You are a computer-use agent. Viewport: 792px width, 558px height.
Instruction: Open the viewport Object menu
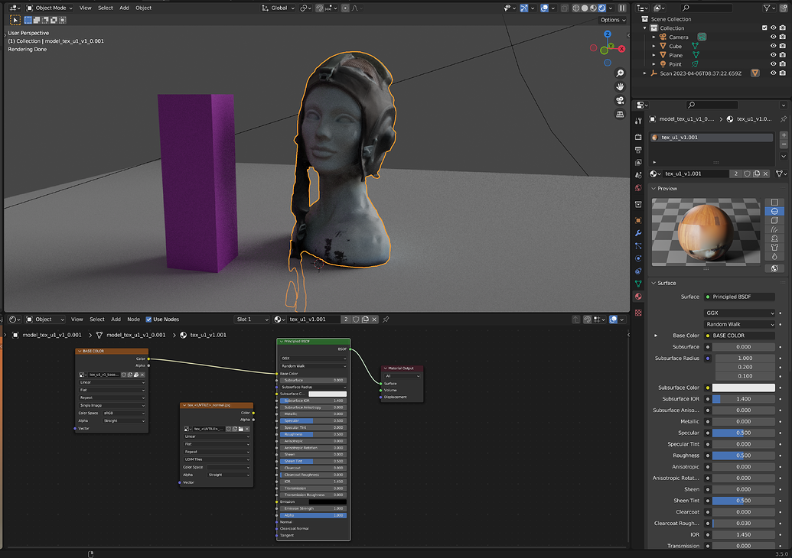[143, 8]
